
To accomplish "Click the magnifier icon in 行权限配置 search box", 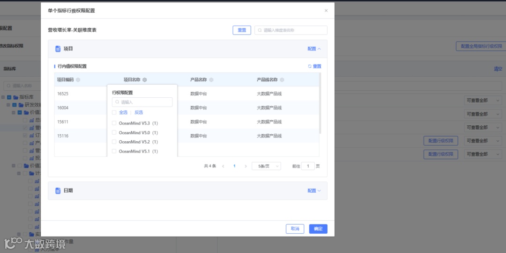I will tap(118, 102).
